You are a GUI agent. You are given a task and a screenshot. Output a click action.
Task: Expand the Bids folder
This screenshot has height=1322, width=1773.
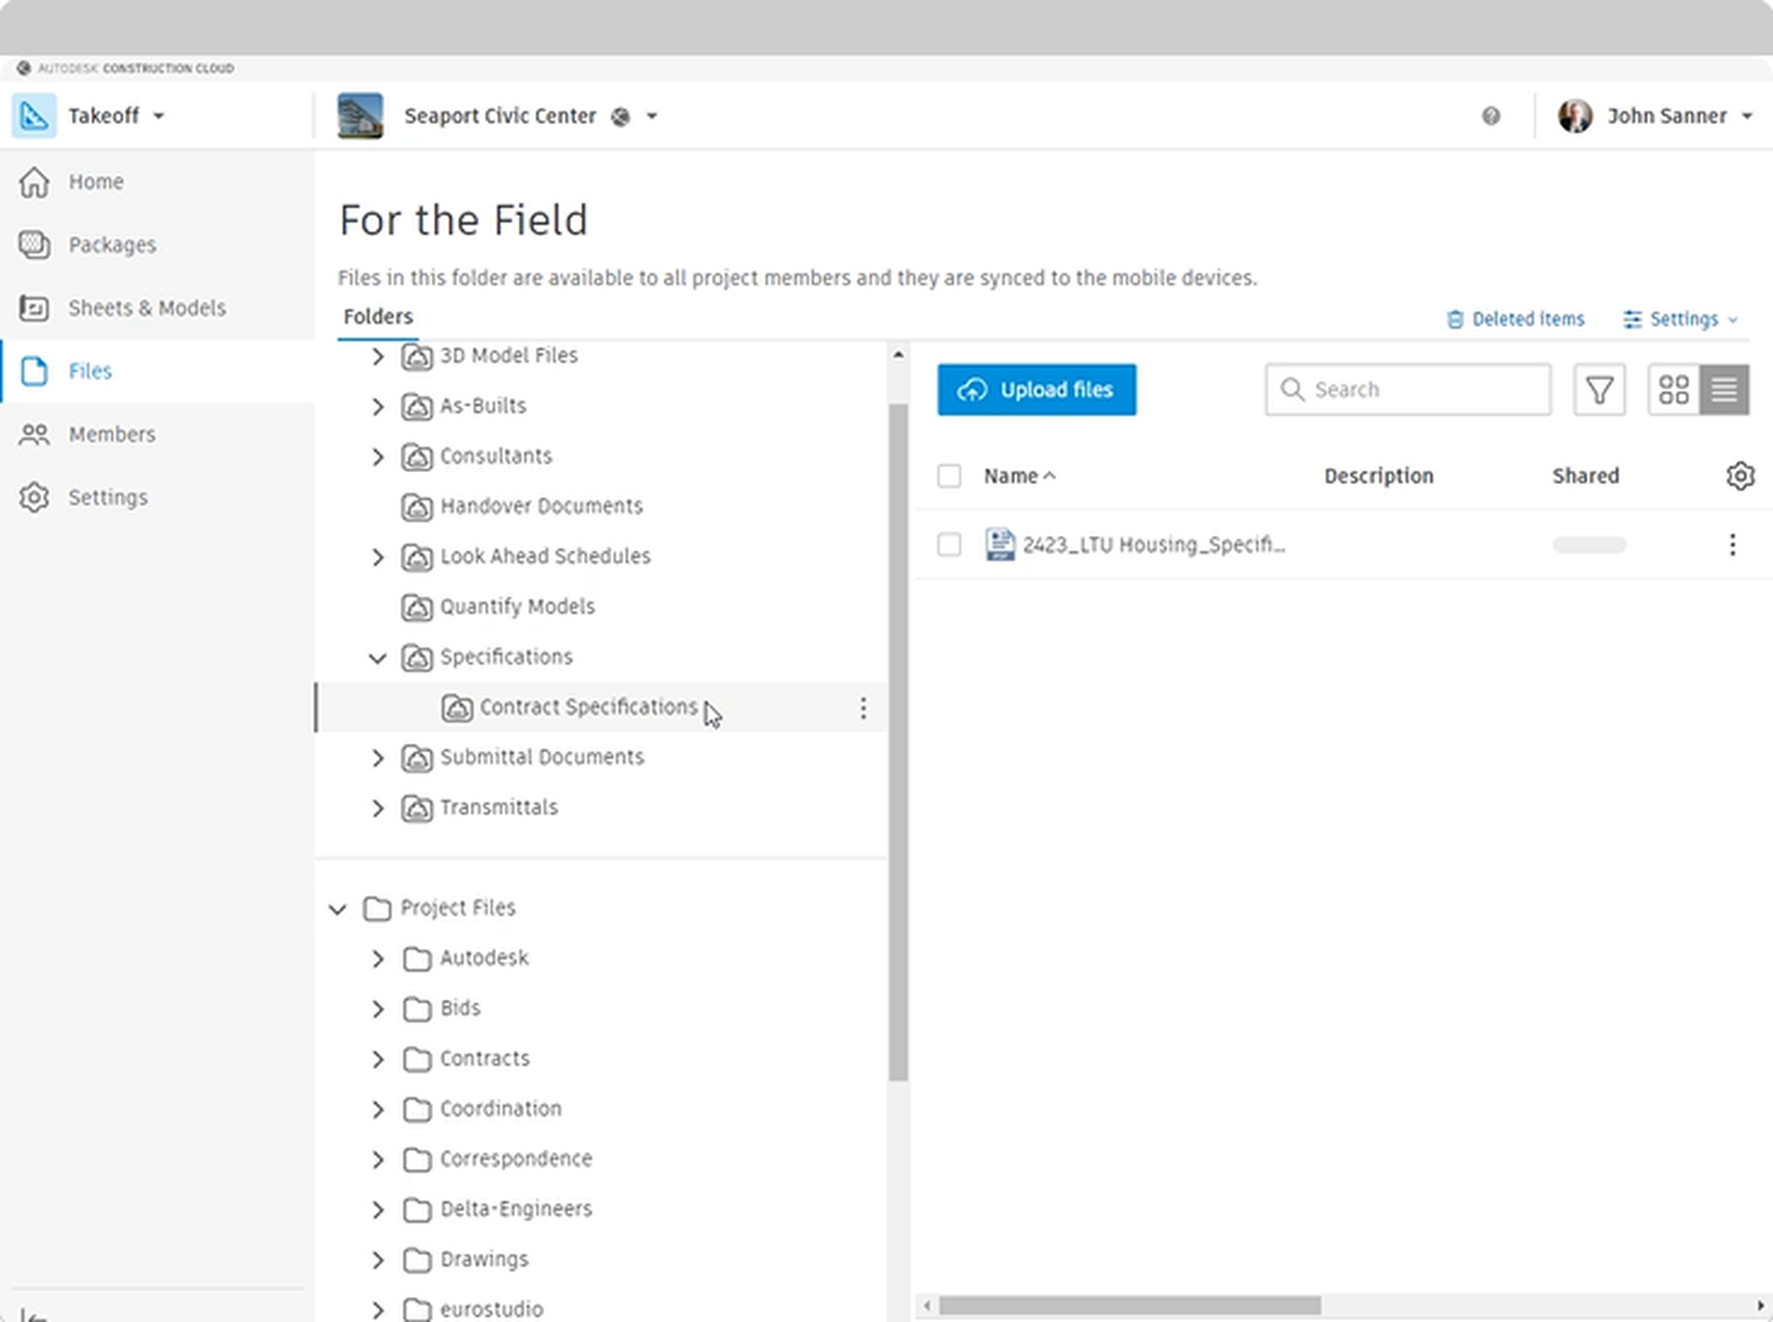(x=378, y=1009)
